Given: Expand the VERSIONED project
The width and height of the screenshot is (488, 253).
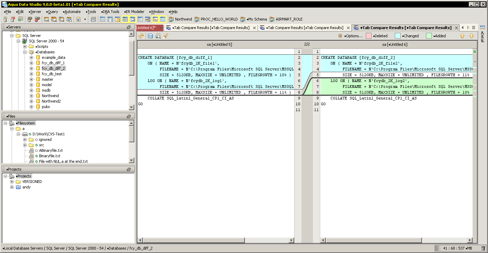Looking at the screenshot, I should click(x=12, y=182).
